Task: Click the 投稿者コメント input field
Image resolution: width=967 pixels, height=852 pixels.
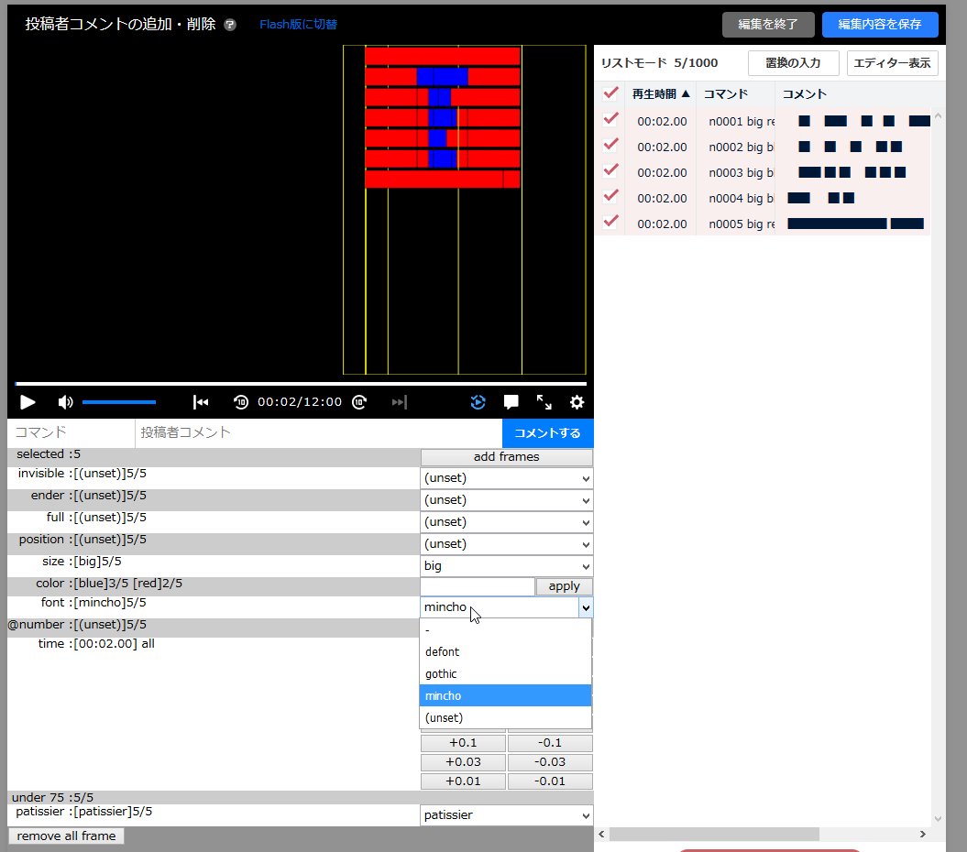Action: tap(318, 432)
